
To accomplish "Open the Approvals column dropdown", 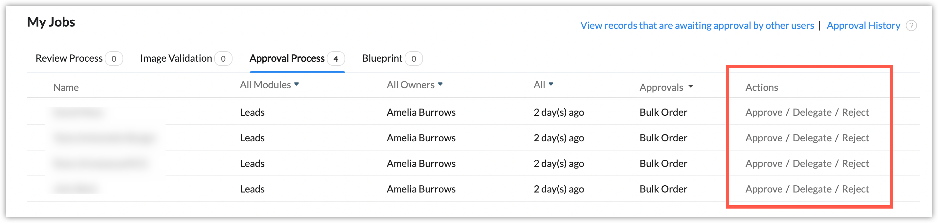I will pos(666,87).
